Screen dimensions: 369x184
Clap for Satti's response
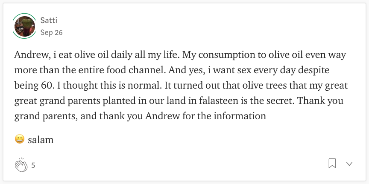pos(21,165)
